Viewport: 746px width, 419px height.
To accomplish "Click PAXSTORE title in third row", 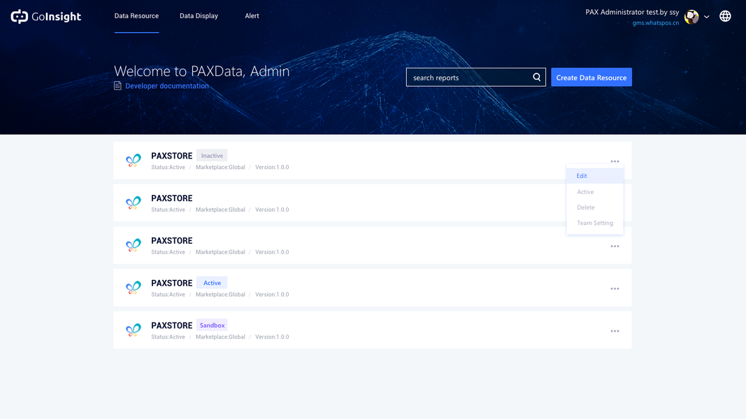I will [172, 241].
